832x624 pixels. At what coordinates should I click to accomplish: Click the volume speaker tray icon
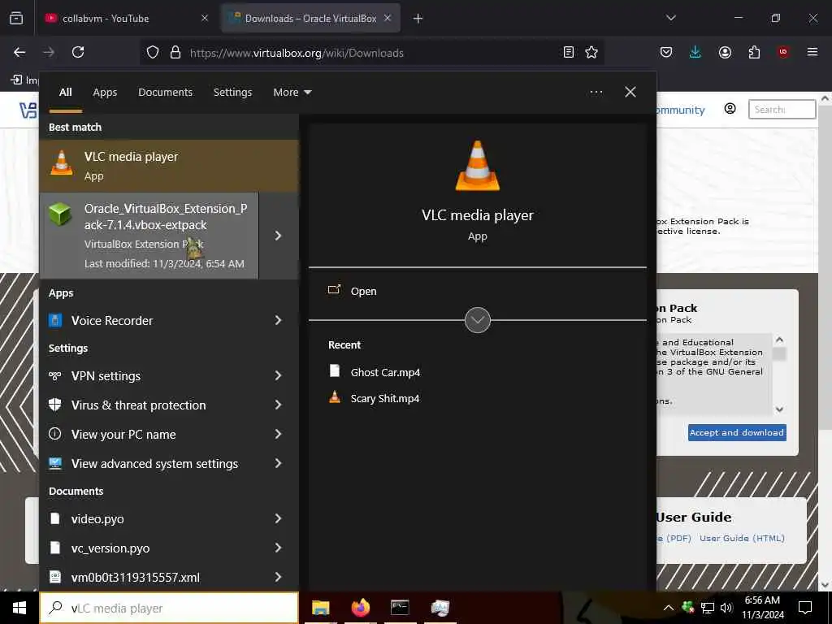point(726,608)
